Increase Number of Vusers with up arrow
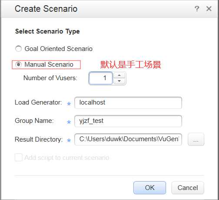The width and height of the screenshot is (219, 200). tap(119, 75)
